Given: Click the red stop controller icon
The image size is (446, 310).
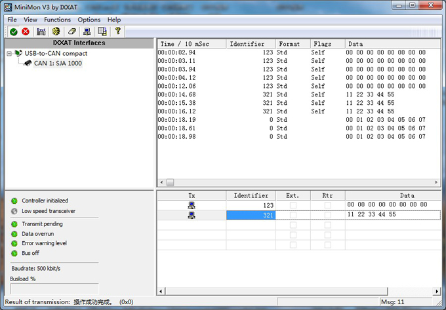Looking at the screenshot, I should coord(25,31).
